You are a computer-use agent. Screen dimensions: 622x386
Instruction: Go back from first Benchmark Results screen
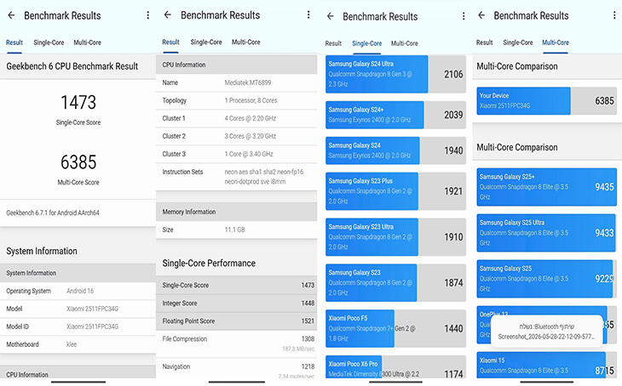pos(12,15)
